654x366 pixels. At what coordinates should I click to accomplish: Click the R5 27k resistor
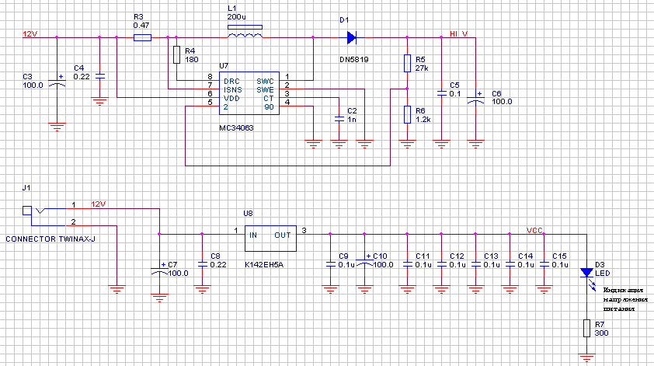click(406, 63)
